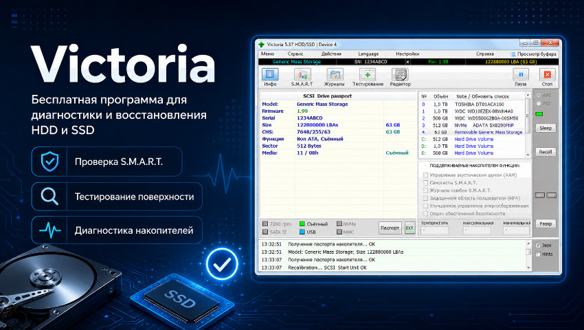Open the Действия menu
Screen dimensions: 584x330
(331, 54)
